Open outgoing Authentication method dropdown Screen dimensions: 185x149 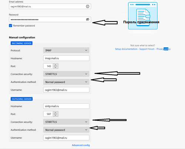pyautogui.click(x=66, y=130)
